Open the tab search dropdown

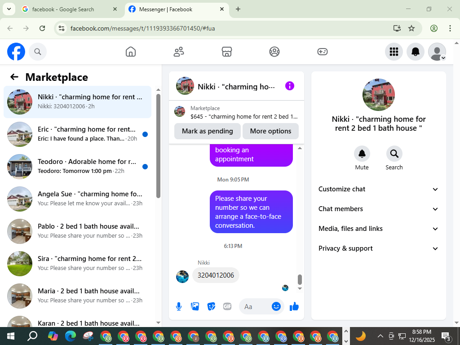click(9, 9)
